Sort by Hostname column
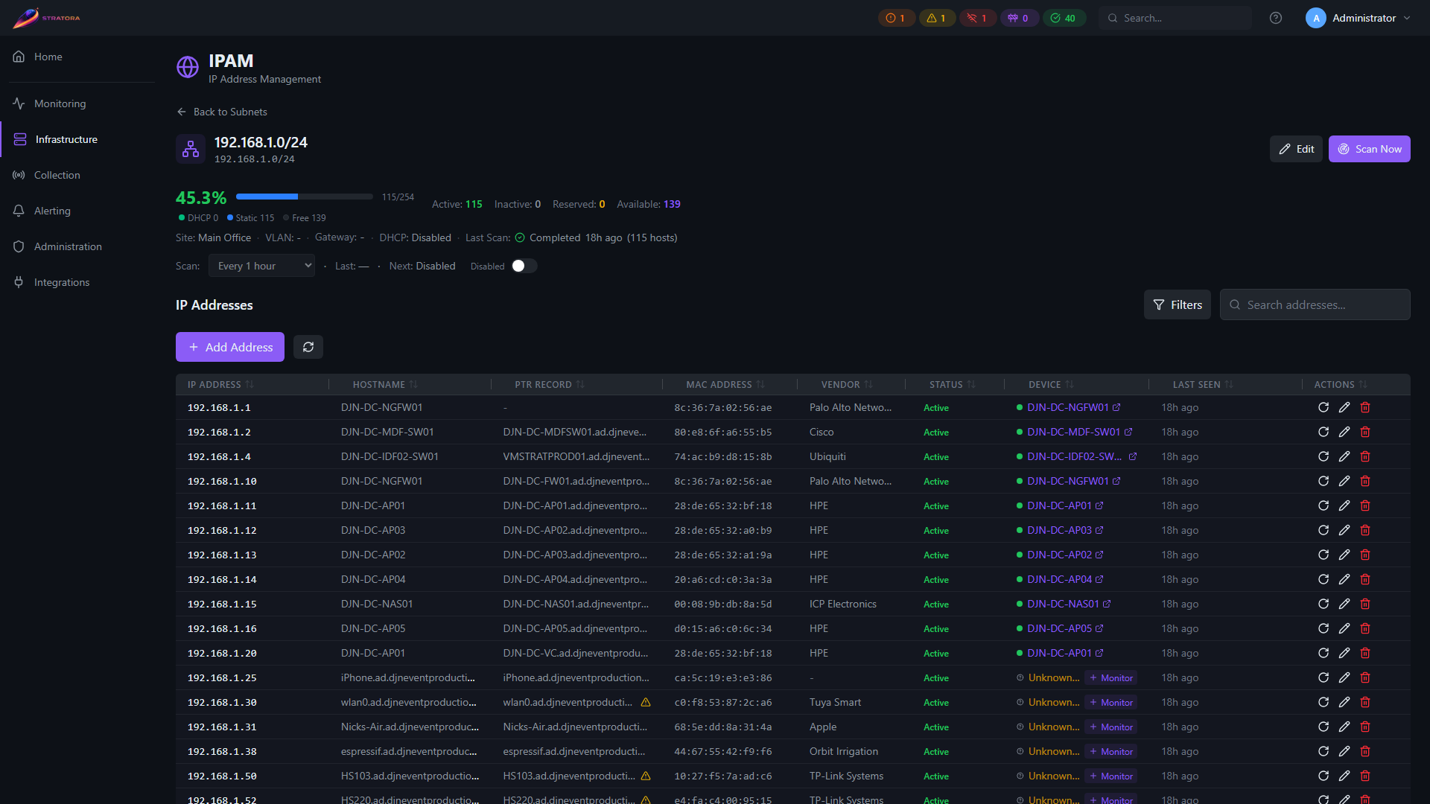The image size is (1430, 804). click(385, 384)
